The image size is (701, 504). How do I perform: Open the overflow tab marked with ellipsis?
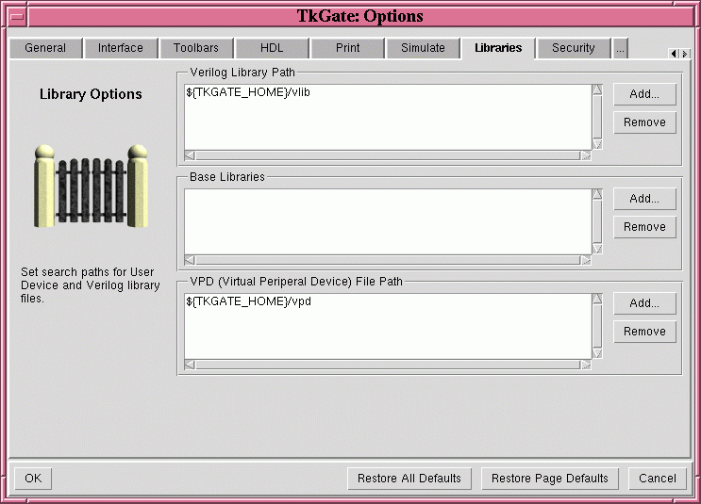coord(620,48)
